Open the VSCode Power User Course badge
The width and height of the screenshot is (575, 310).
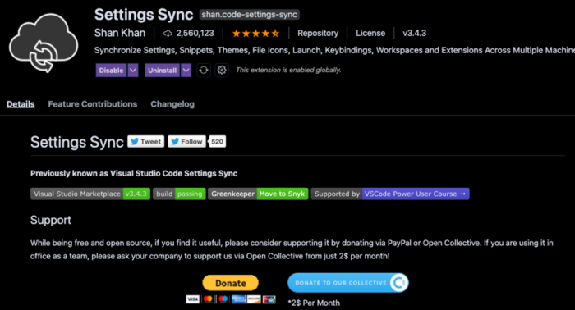point(390,194)
